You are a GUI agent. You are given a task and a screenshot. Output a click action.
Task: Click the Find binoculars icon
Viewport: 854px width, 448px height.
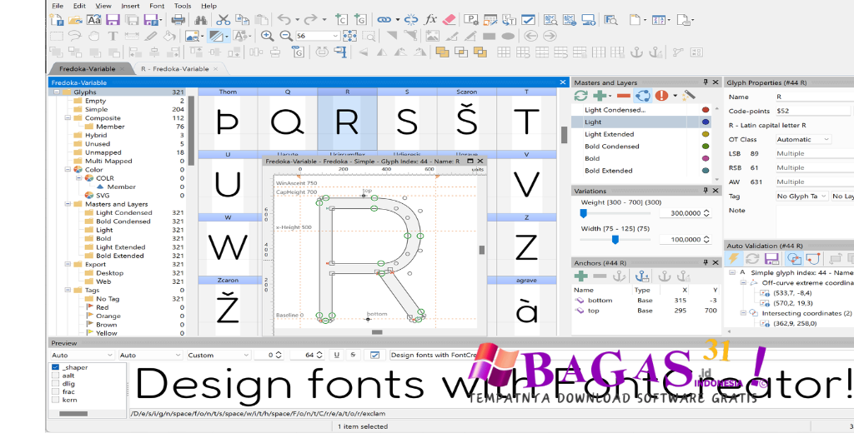tap(200, 20)
